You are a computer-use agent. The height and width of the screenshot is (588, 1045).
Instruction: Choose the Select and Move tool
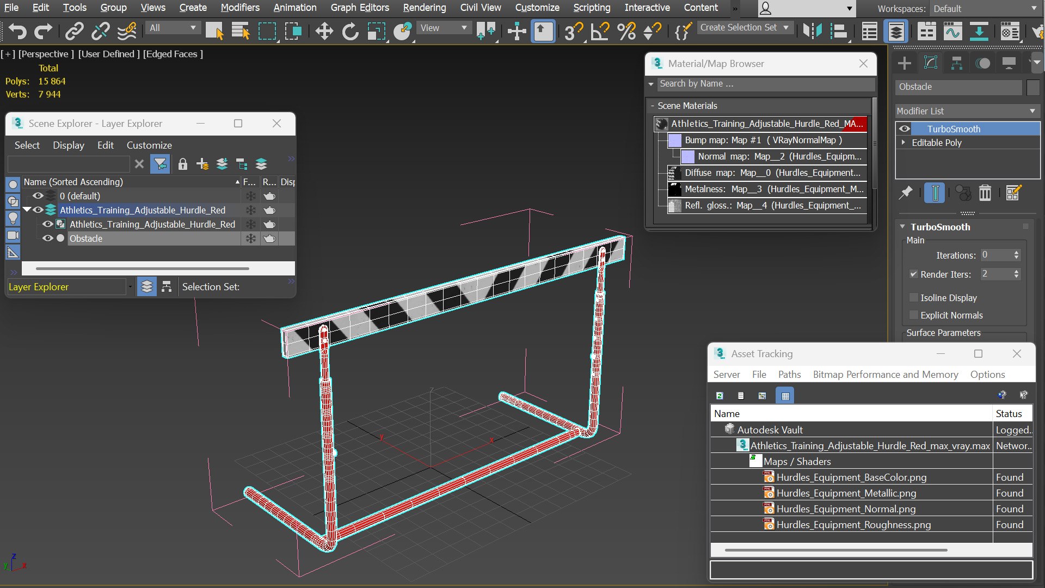point(324,31)
